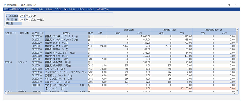Viewport: 243px width, 103px height.
Task: Click the vertical scrollbar down arrow
Action: (x=237, y=90)
